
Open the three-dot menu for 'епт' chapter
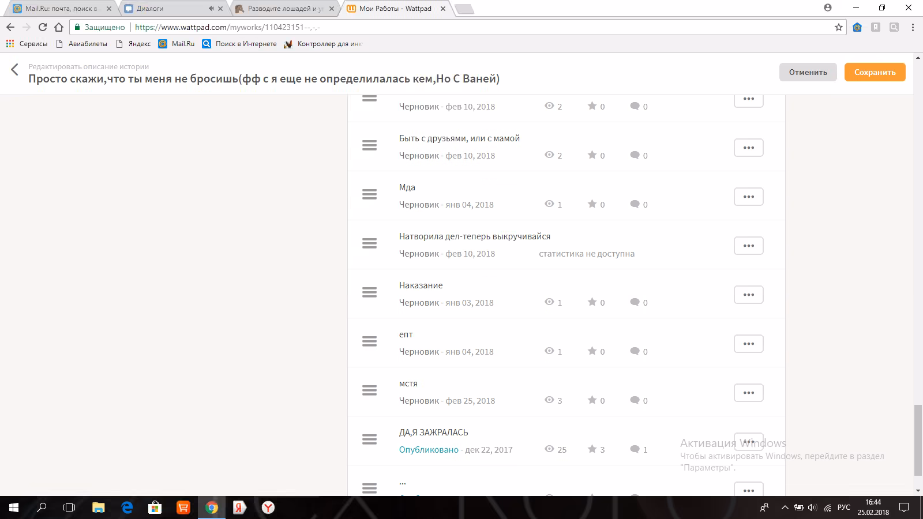point(749,344)
